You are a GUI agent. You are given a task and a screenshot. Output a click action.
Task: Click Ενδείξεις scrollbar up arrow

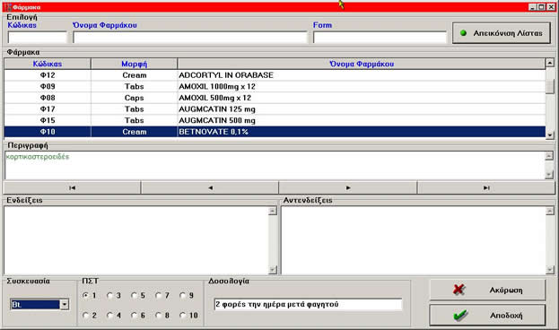point(273,211)
